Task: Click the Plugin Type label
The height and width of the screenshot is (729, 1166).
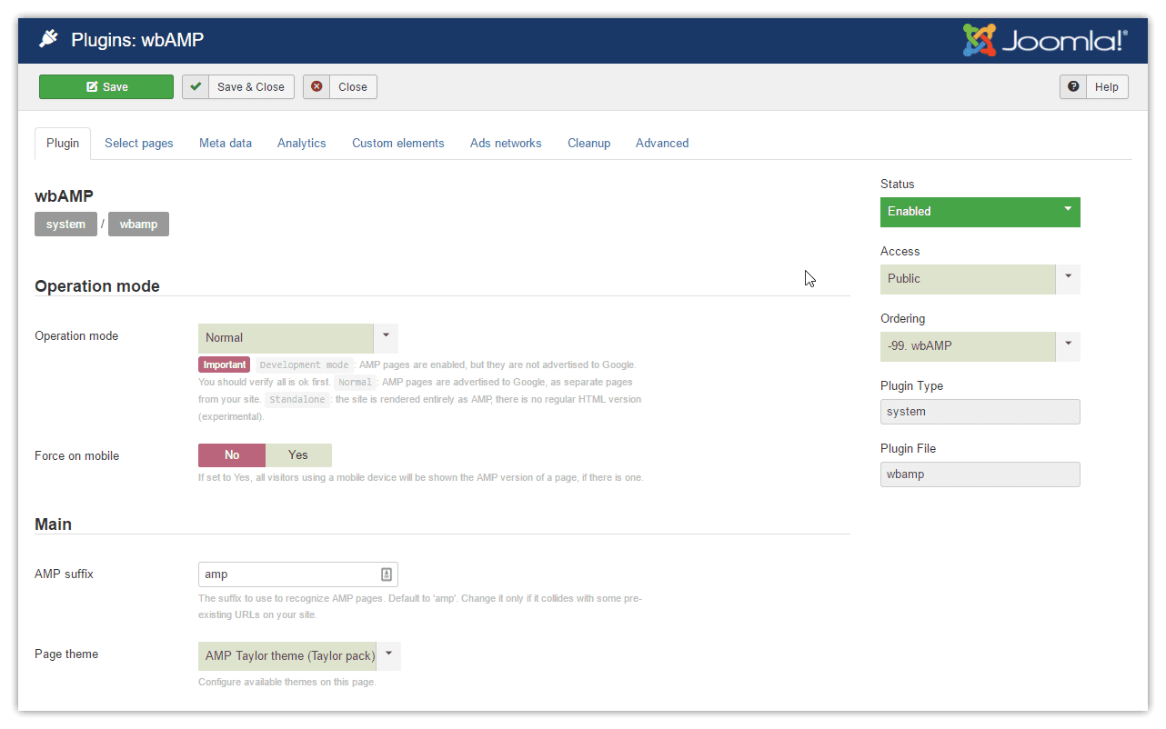Action: (911, 386)
